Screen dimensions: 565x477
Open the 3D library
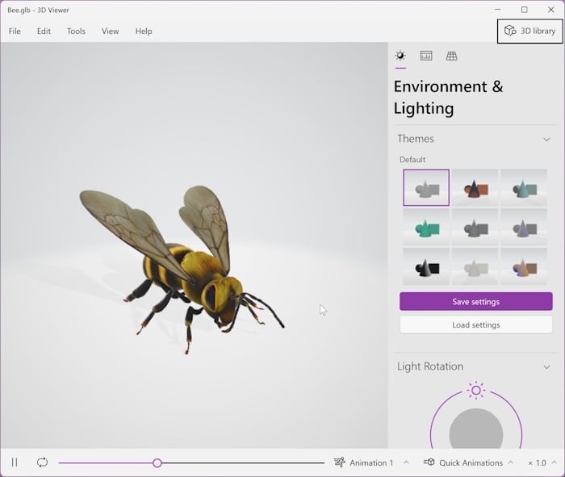(x=530, y=31)
